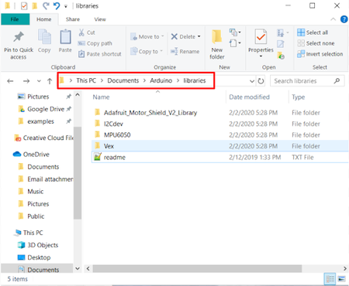This screenshot has width=349, height=286.
Task: Open Google Drive in sidebar
Action: coord(42,109)
